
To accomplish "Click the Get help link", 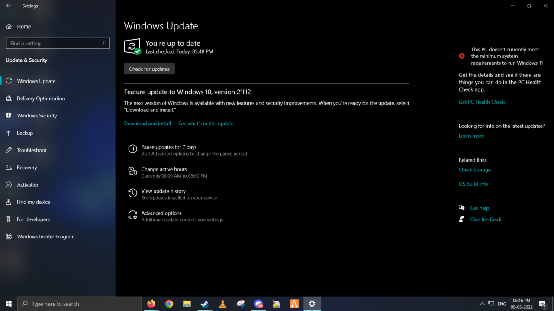I will click(x=480, y=208).
